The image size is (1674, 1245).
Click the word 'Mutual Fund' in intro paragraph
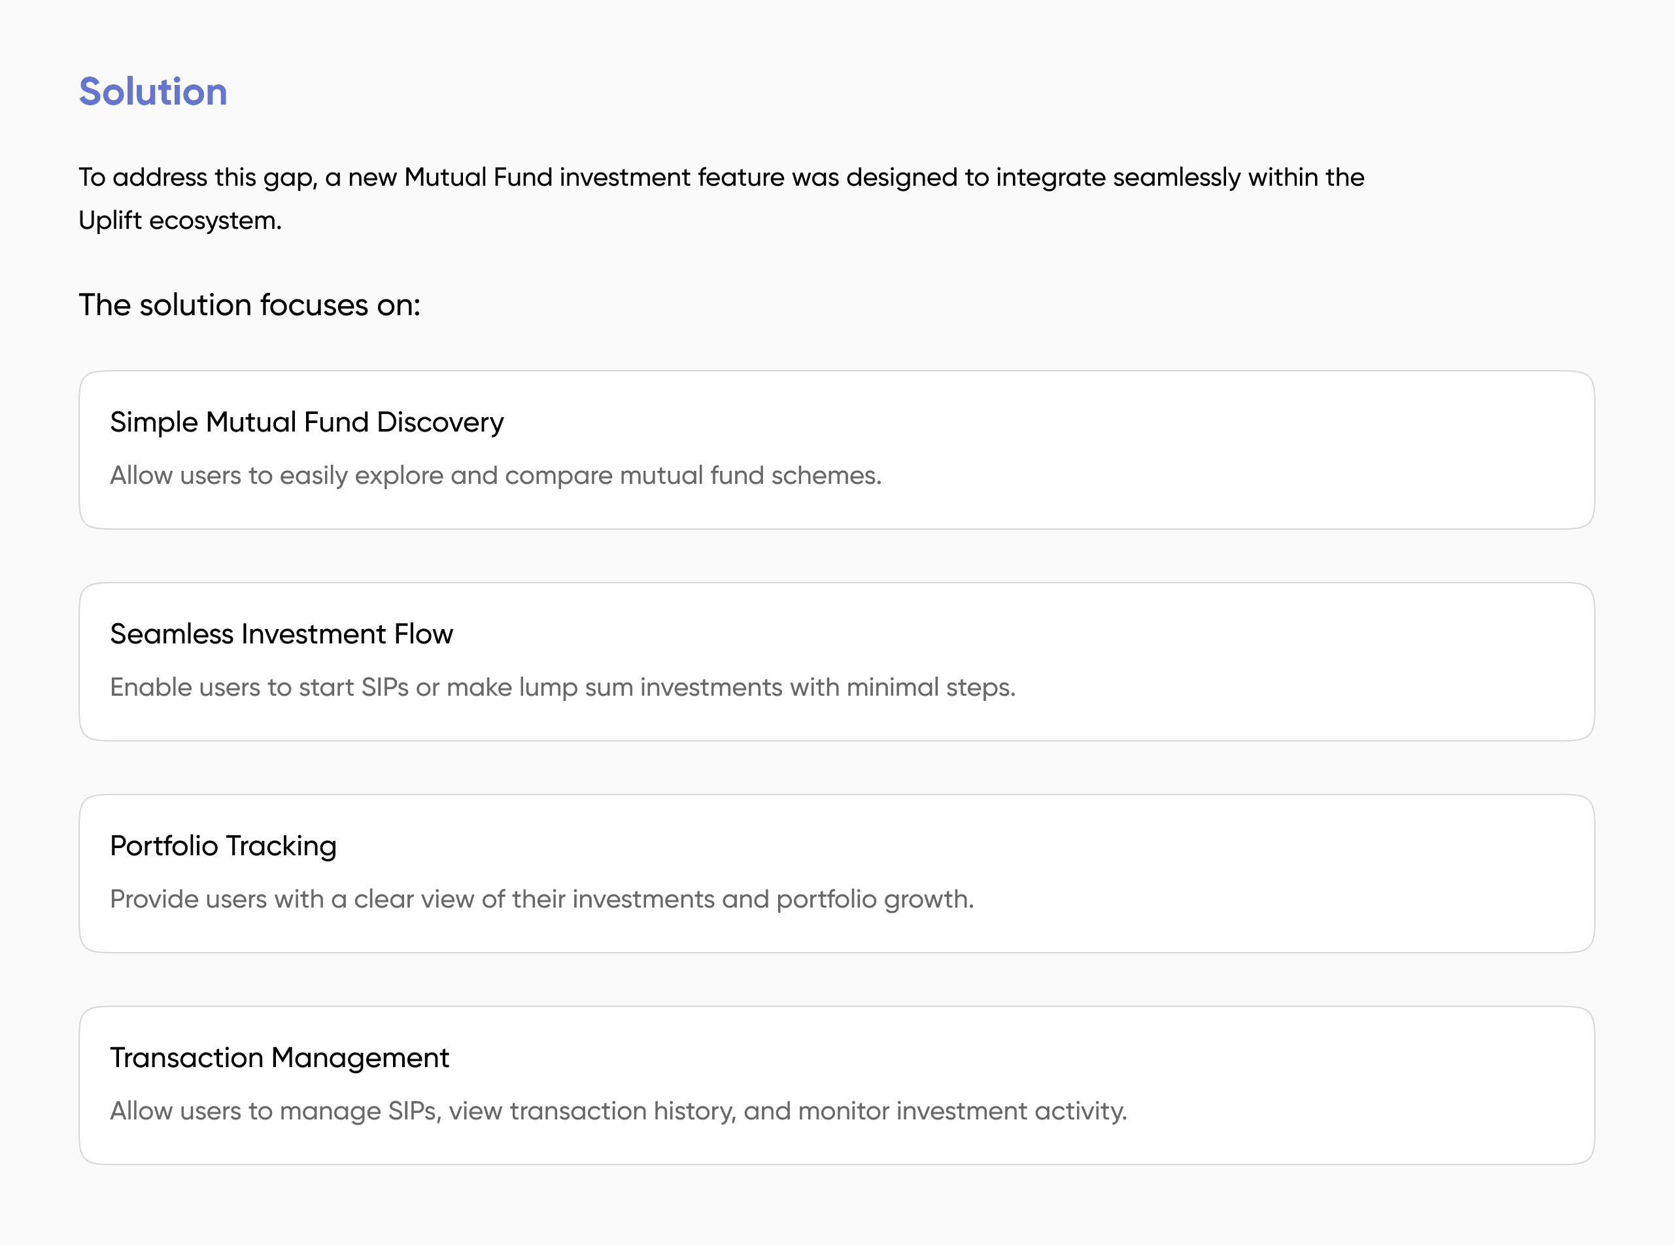pos(478,178)
